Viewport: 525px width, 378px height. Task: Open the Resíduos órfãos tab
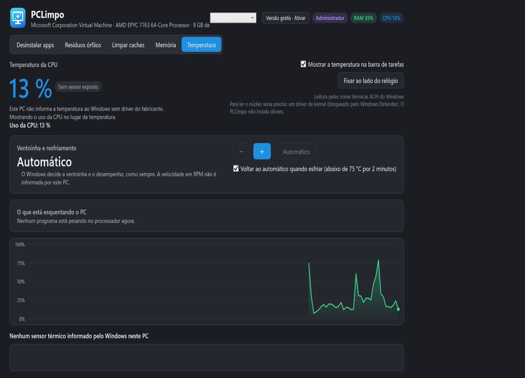point(83,45)
